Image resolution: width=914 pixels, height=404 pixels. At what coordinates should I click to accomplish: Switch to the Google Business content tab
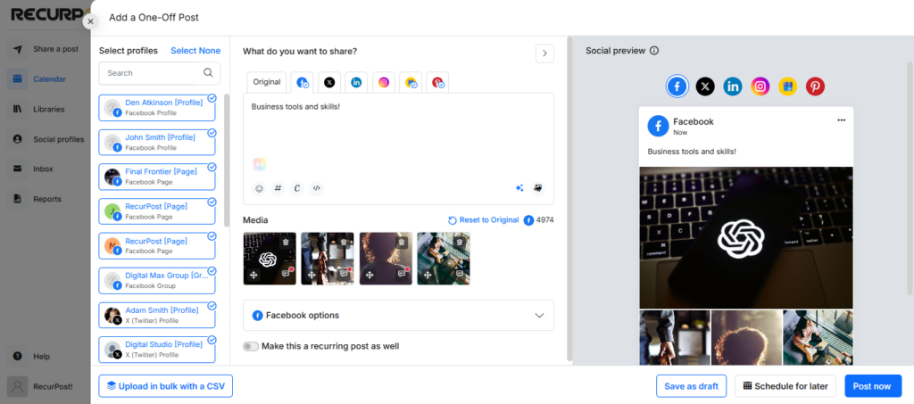[x=411, y=82]
